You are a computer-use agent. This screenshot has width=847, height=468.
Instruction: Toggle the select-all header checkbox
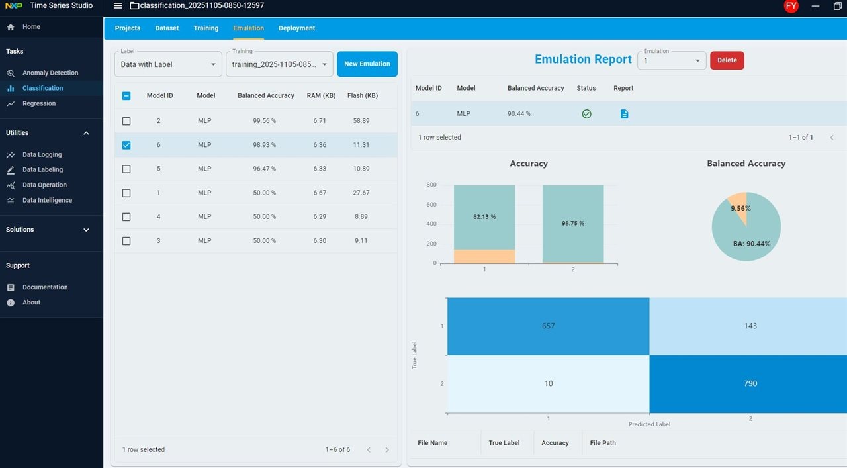(x=126, y=96)
